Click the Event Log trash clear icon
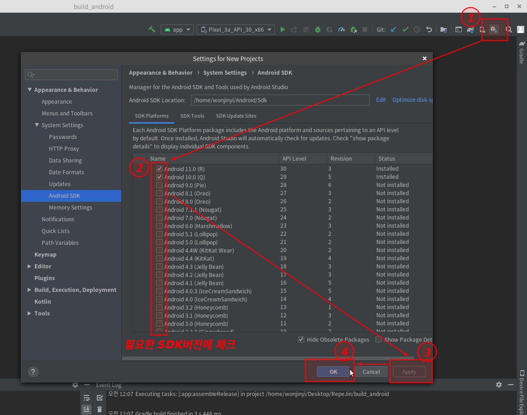 coord(100,409)
